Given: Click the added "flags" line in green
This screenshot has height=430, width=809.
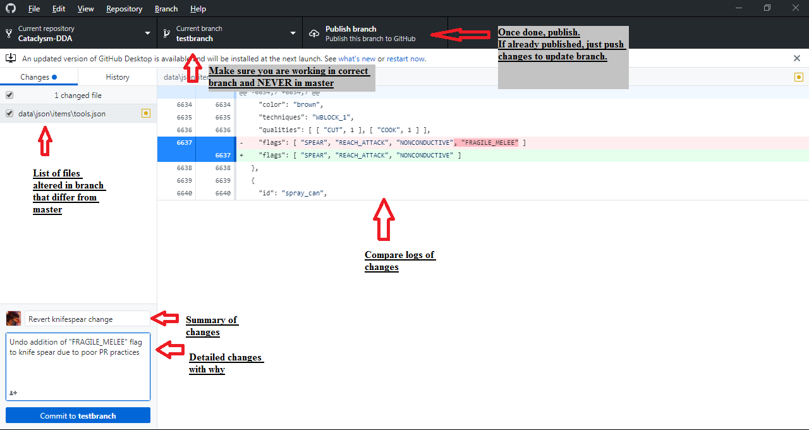Looking at the screenshot, I should click(522, 156).
